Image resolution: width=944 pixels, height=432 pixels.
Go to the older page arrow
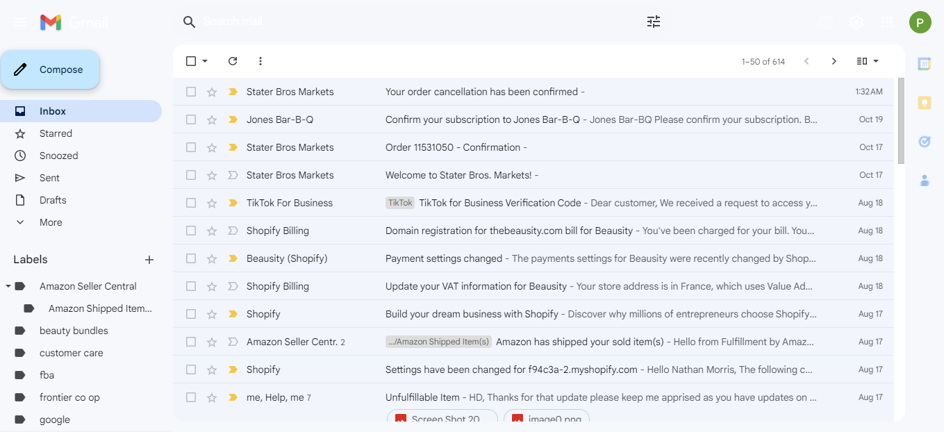(834, 61)
